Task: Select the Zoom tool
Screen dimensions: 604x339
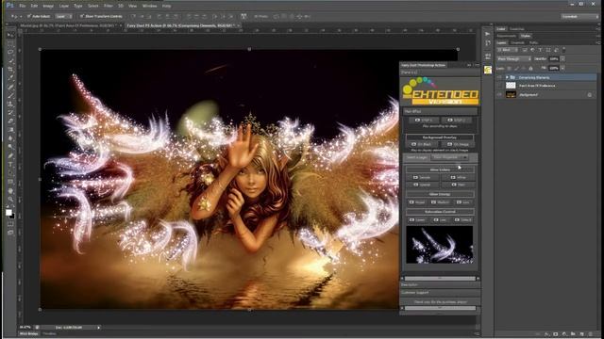Action: pos(10,200)
